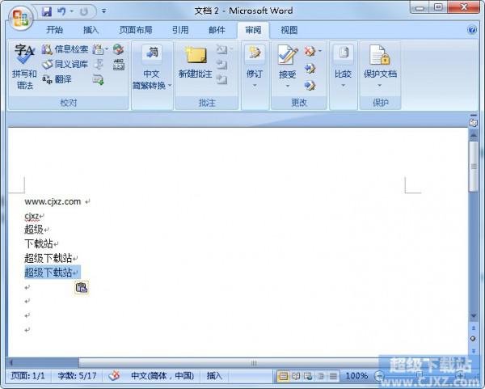Image resolution: width=485 pixels, height=389 pixels.
Task: Open Word help question mark
Action: point(472,30)
